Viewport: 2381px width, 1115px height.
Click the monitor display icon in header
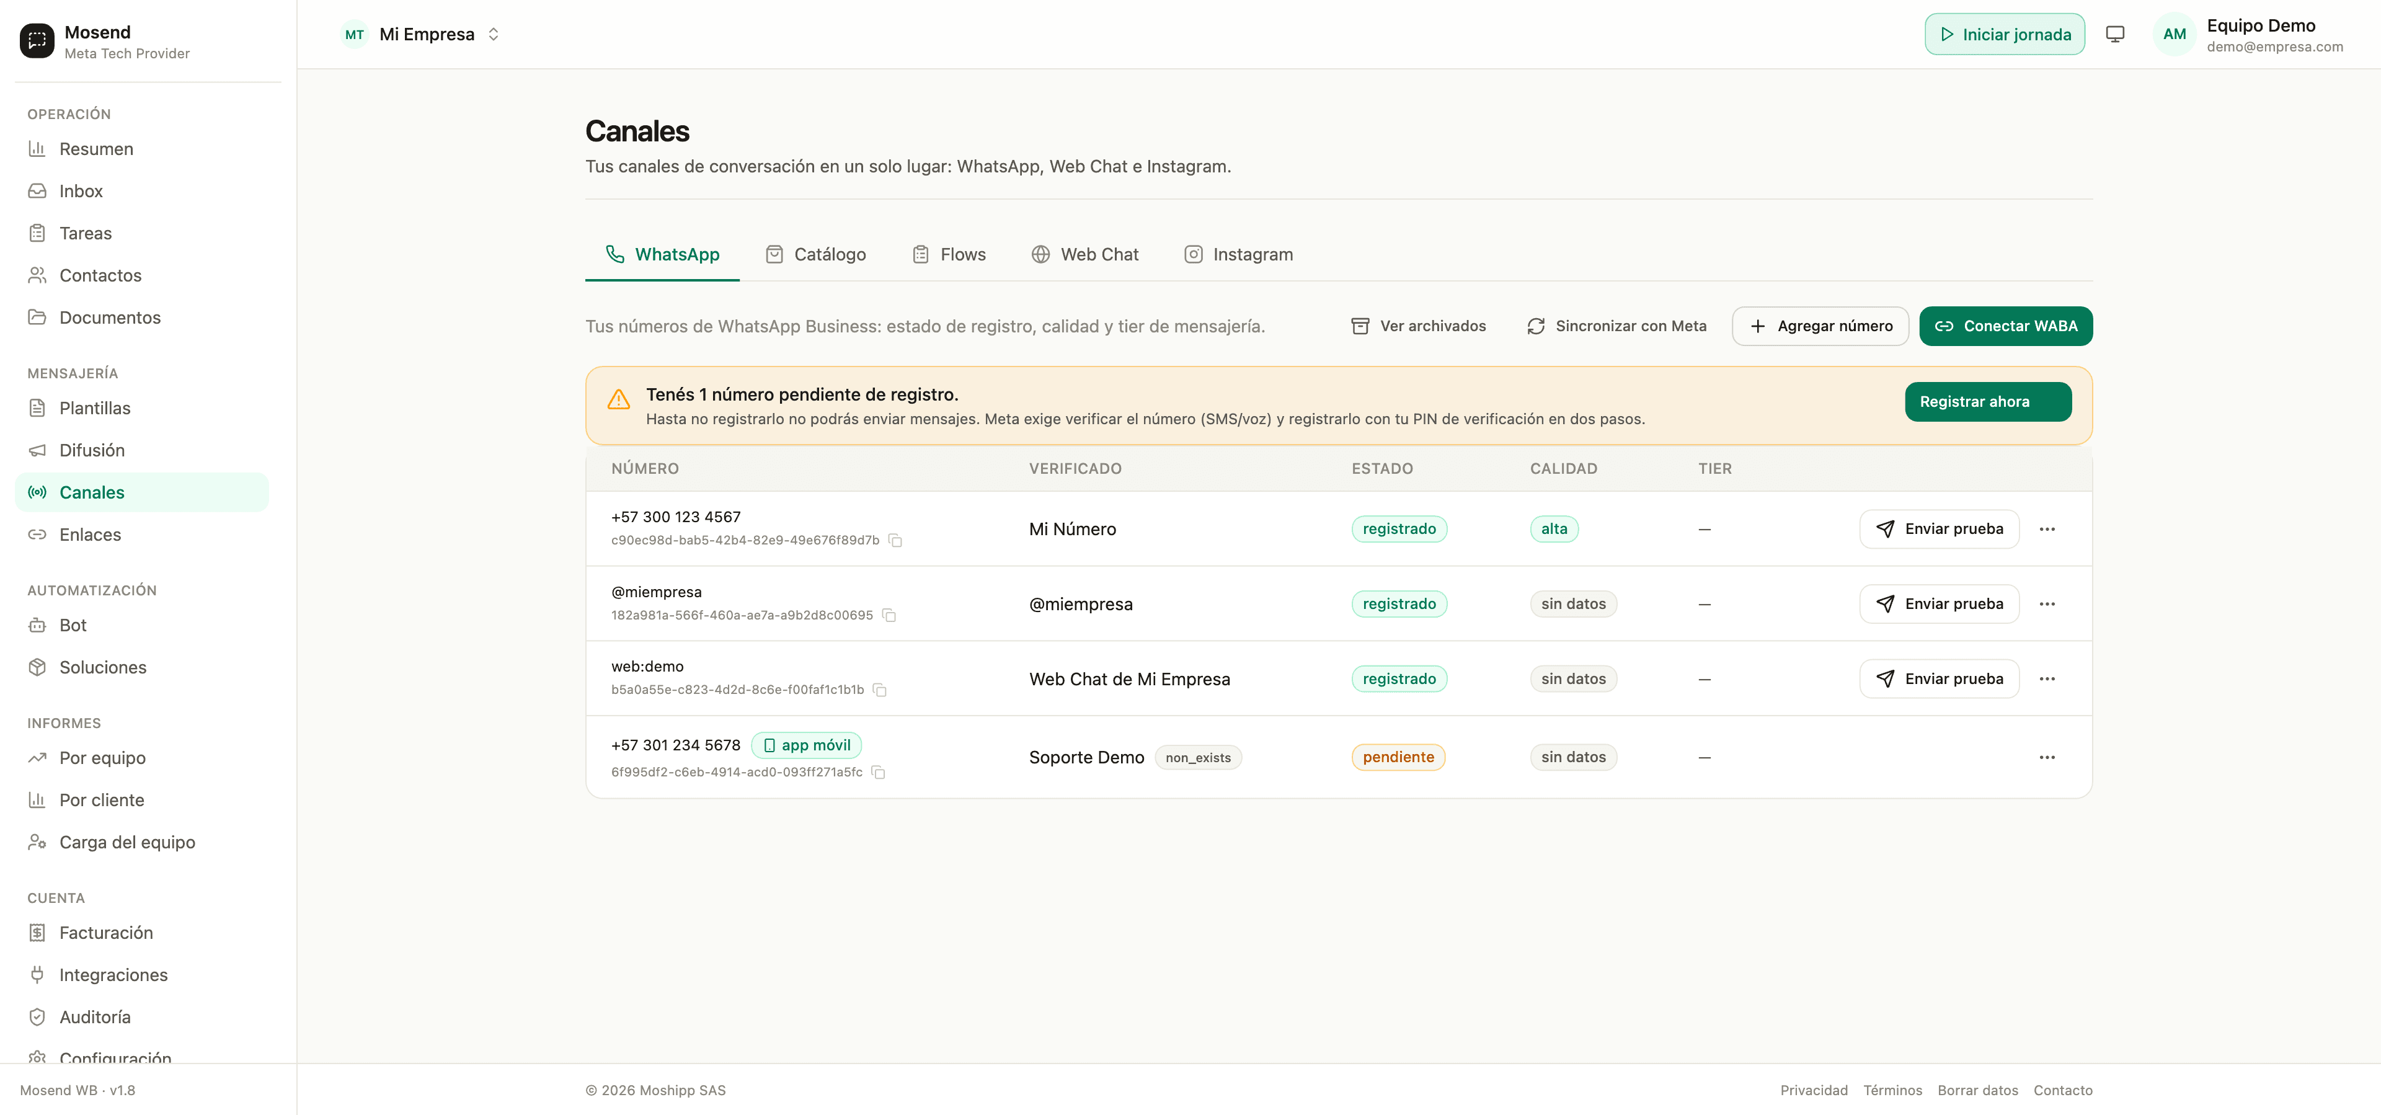tap(2115, 34)
